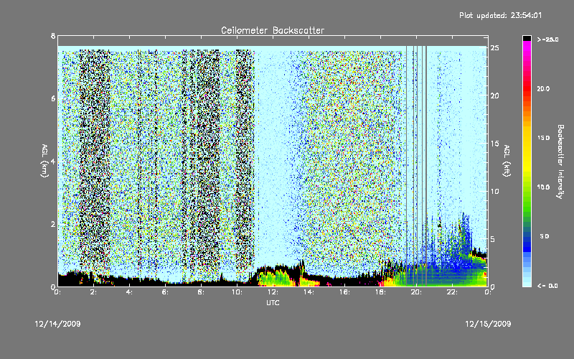This screenshot has height=359, width=574.
Task: Click the '10' kft tick label
Action: pyautogui.click(x=494, y=191)
